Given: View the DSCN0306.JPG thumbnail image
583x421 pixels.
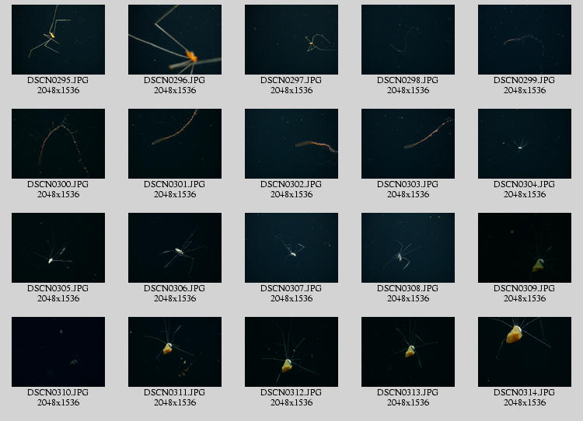Looking at the screenshot, I should 175,248.
